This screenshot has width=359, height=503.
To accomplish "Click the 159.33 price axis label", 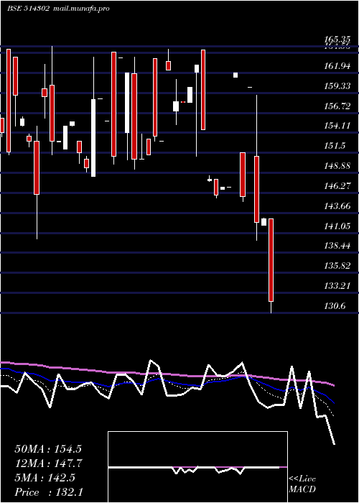I will pos(337,86).
